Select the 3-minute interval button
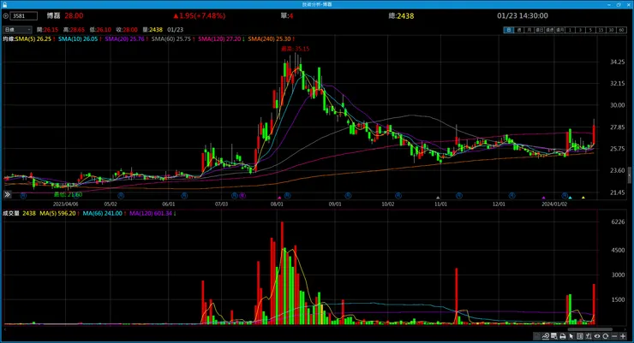The image size is (634, 343). tap(581, 30)
